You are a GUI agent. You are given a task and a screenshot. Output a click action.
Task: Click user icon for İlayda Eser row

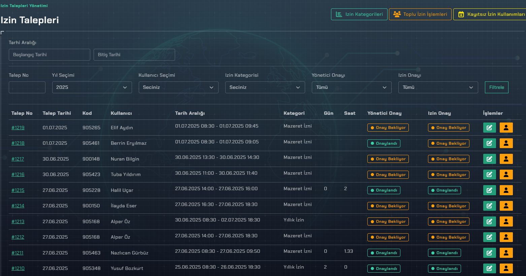(506, 206)
